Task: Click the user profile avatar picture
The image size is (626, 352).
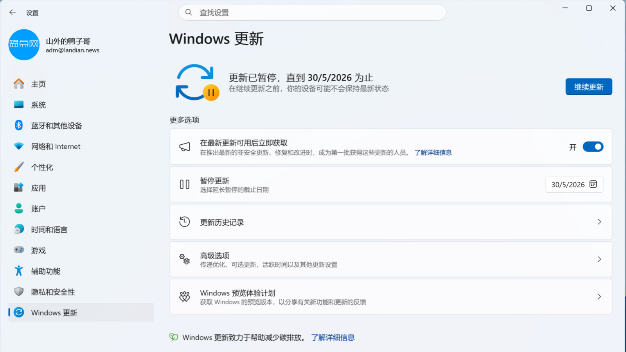Action: pyautogui.click(x=24, y=45)
